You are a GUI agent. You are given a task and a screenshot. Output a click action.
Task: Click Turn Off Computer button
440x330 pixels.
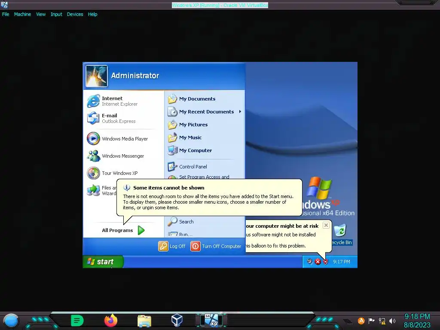tap(216, 246)
